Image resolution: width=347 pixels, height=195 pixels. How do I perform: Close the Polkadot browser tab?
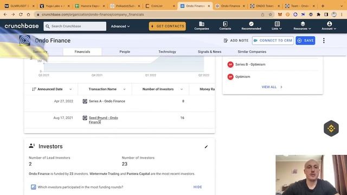click(139, 6)
